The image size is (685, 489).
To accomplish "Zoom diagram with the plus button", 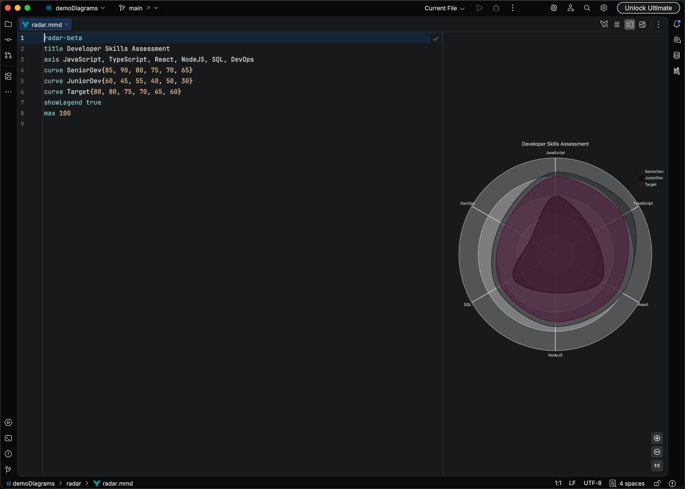I will pyautogui.click(x=657, y=438).
